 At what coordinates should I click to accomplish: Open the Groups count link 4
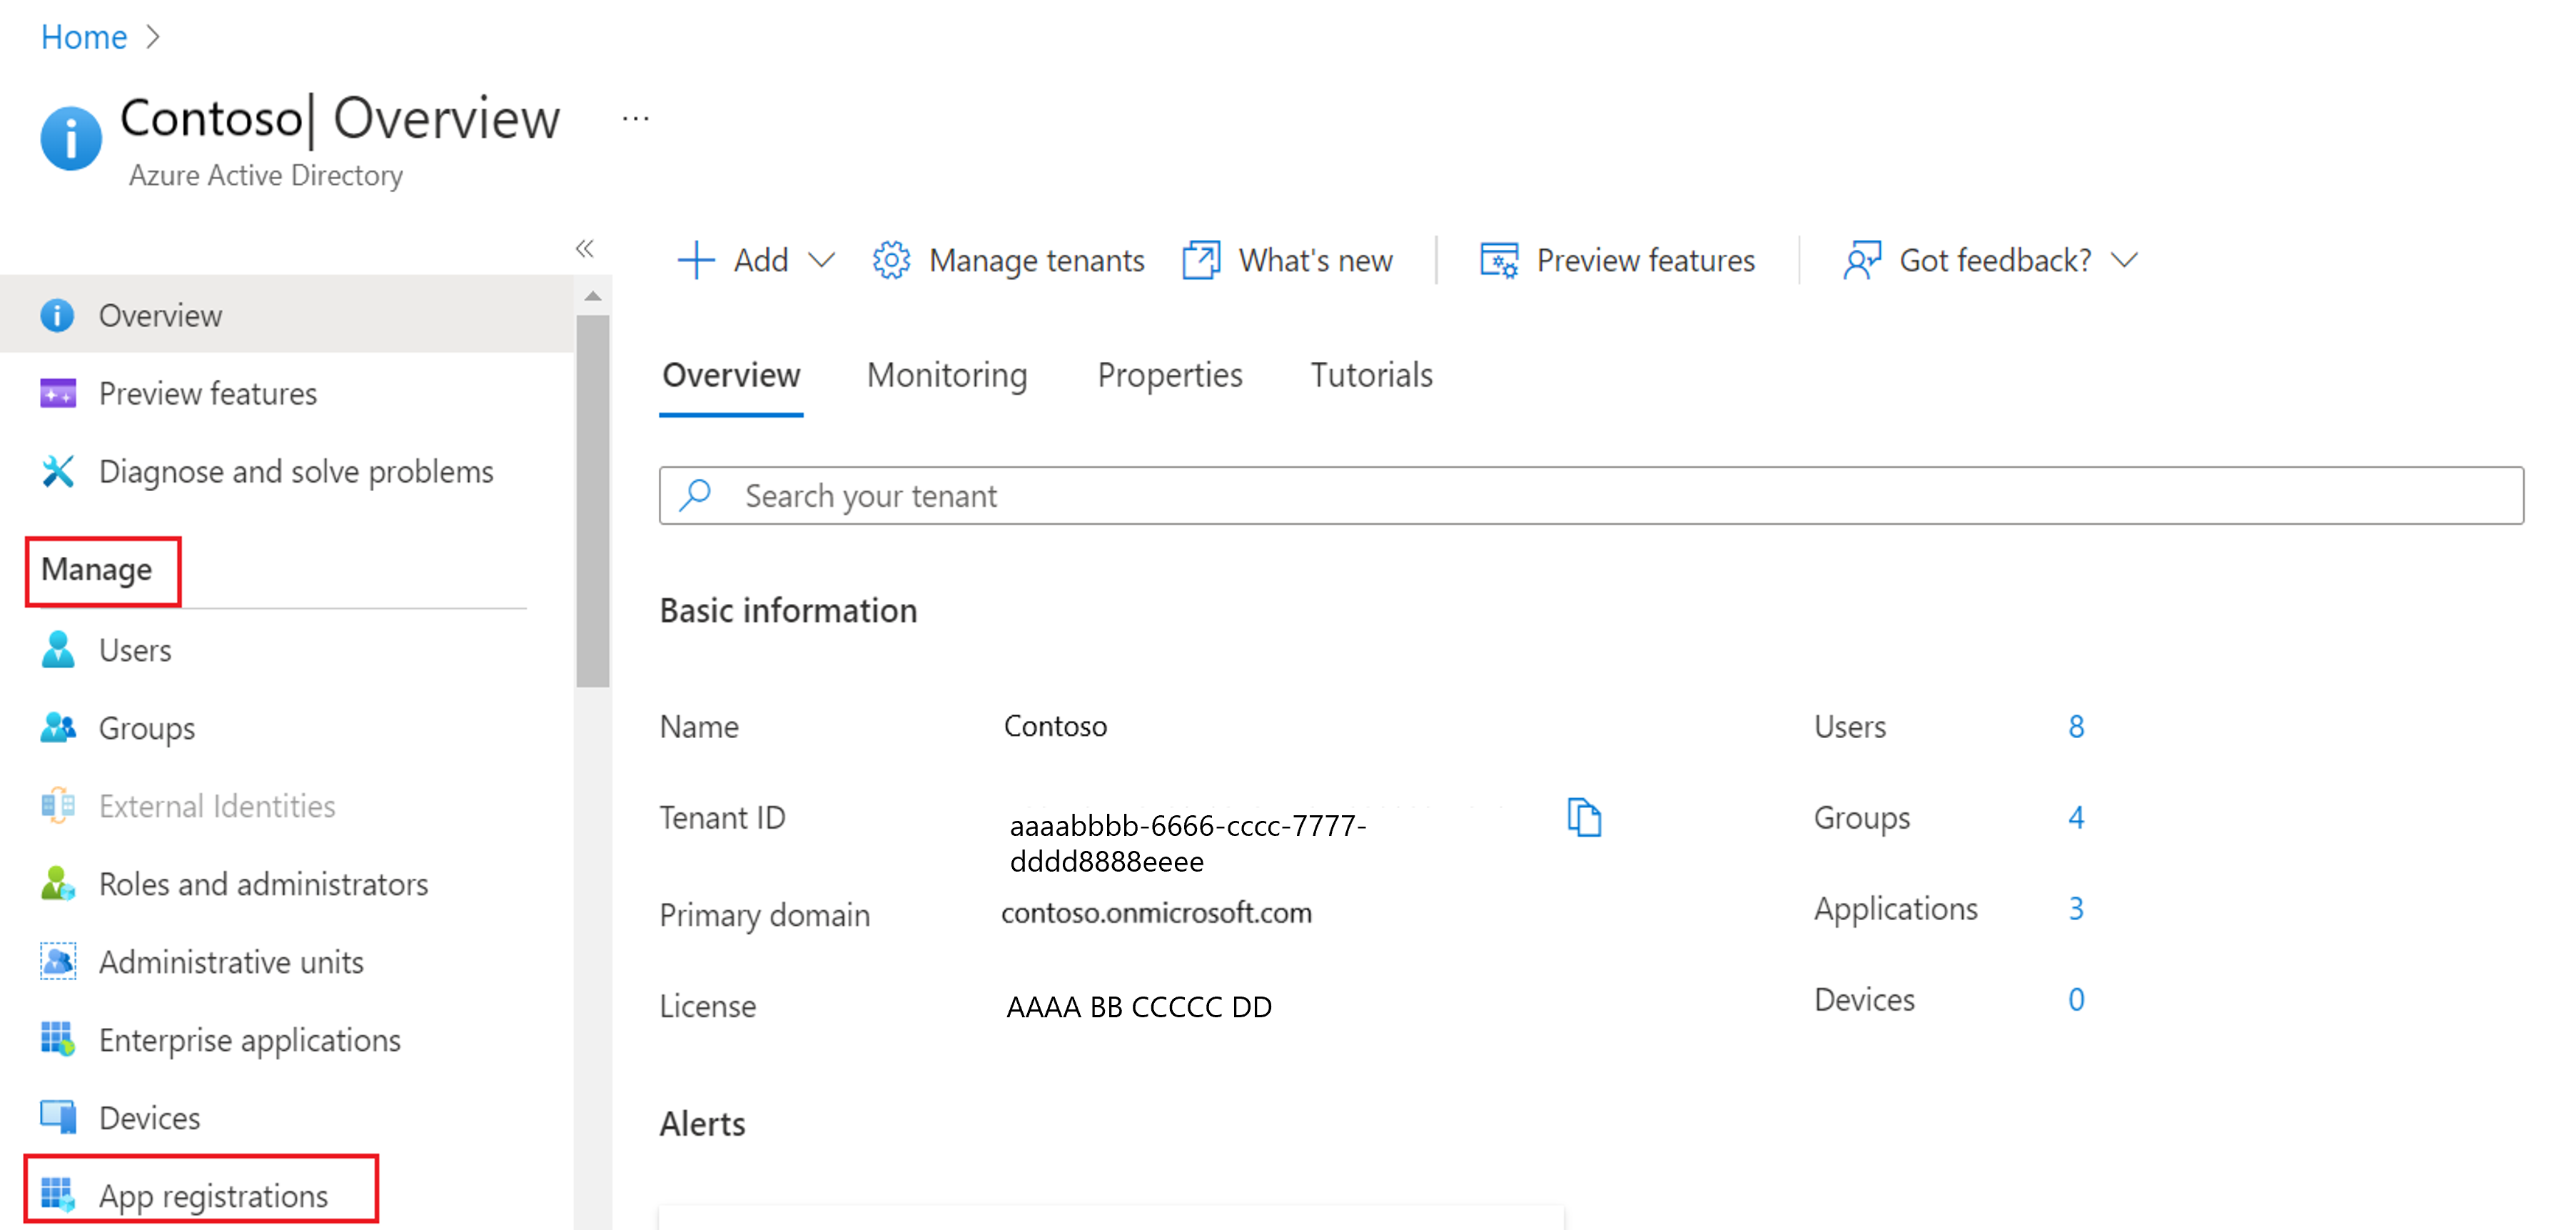(2076, 818)
